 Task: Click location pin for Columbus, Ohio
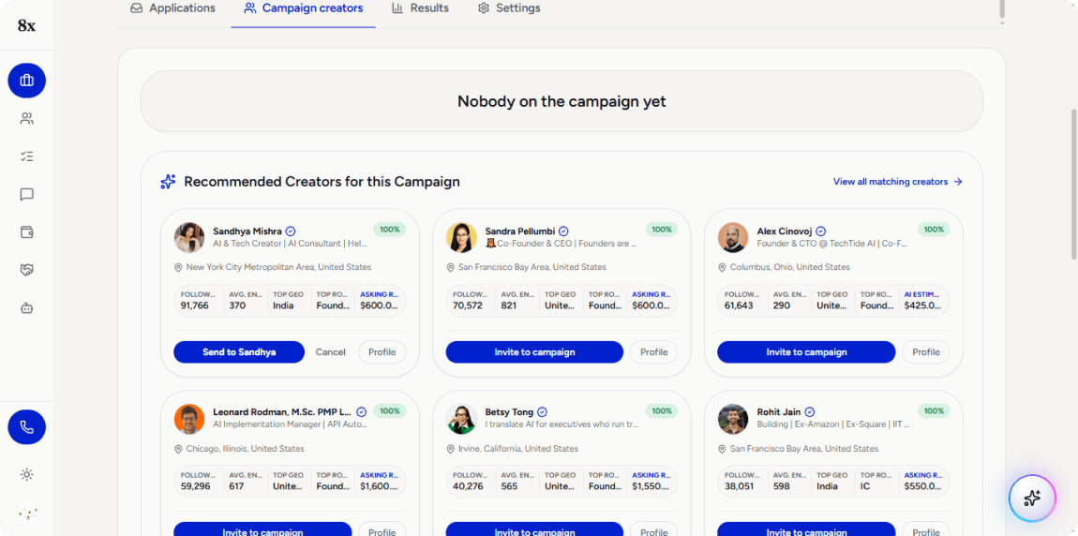coord(722,267)
